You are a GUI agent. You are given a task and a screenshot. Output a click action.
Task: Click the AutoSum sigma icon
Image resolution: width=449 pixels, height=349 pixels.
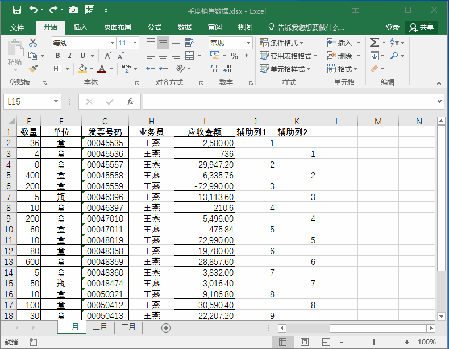pos(374,43)
